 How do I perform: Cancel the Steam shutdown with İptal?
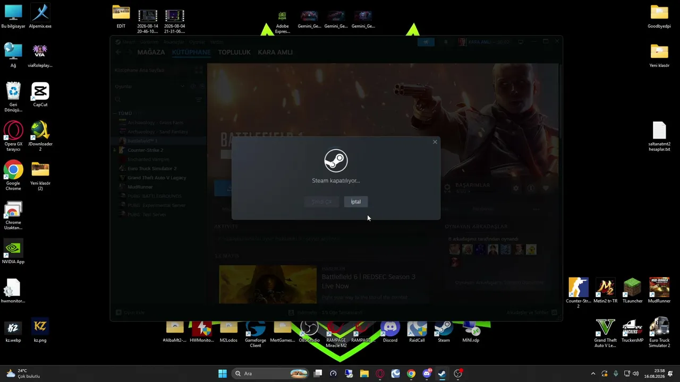355,202
